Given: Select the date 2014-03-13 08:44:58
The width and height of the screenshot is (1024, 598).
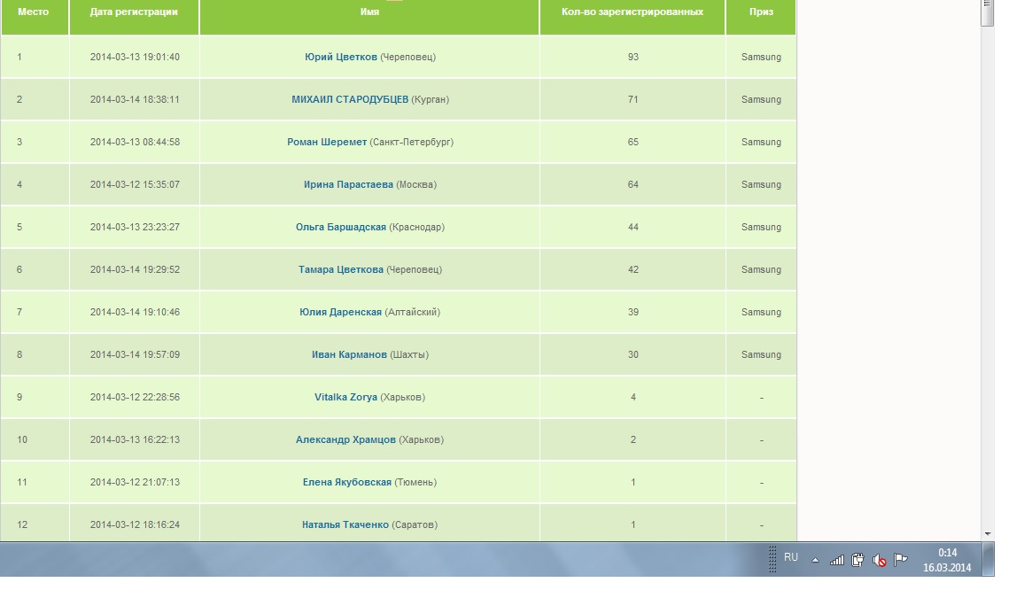Looking at the screenshot, I should tap(135, 142).
